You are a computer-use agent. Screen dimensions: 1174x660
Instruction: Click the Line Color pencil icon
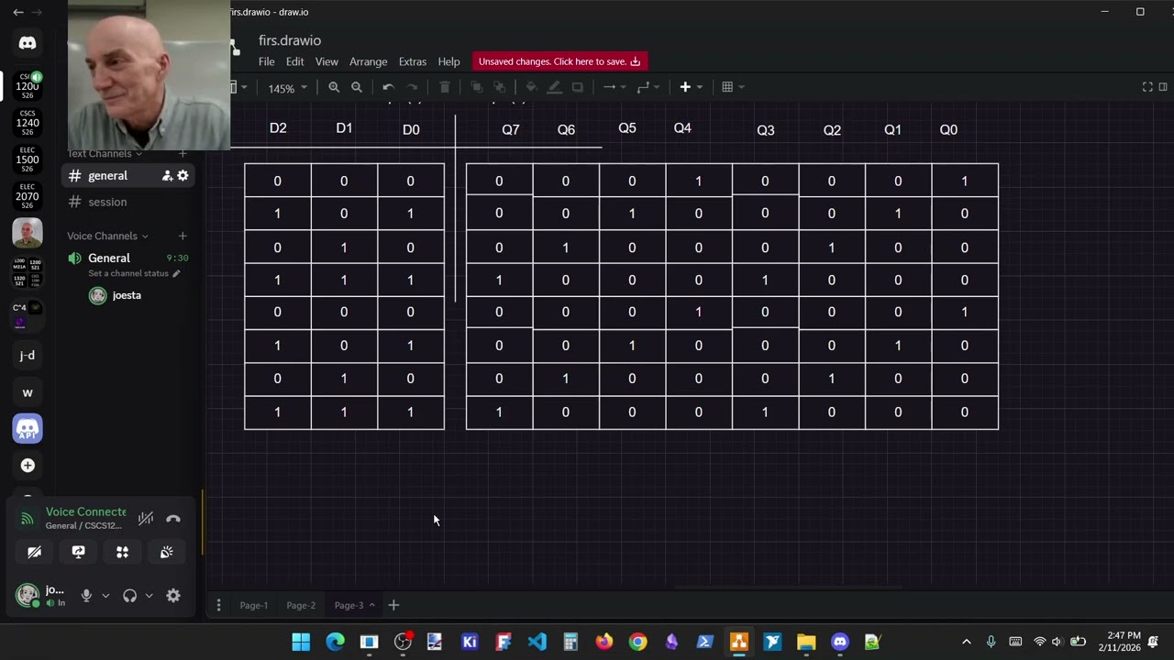(554, 87)
